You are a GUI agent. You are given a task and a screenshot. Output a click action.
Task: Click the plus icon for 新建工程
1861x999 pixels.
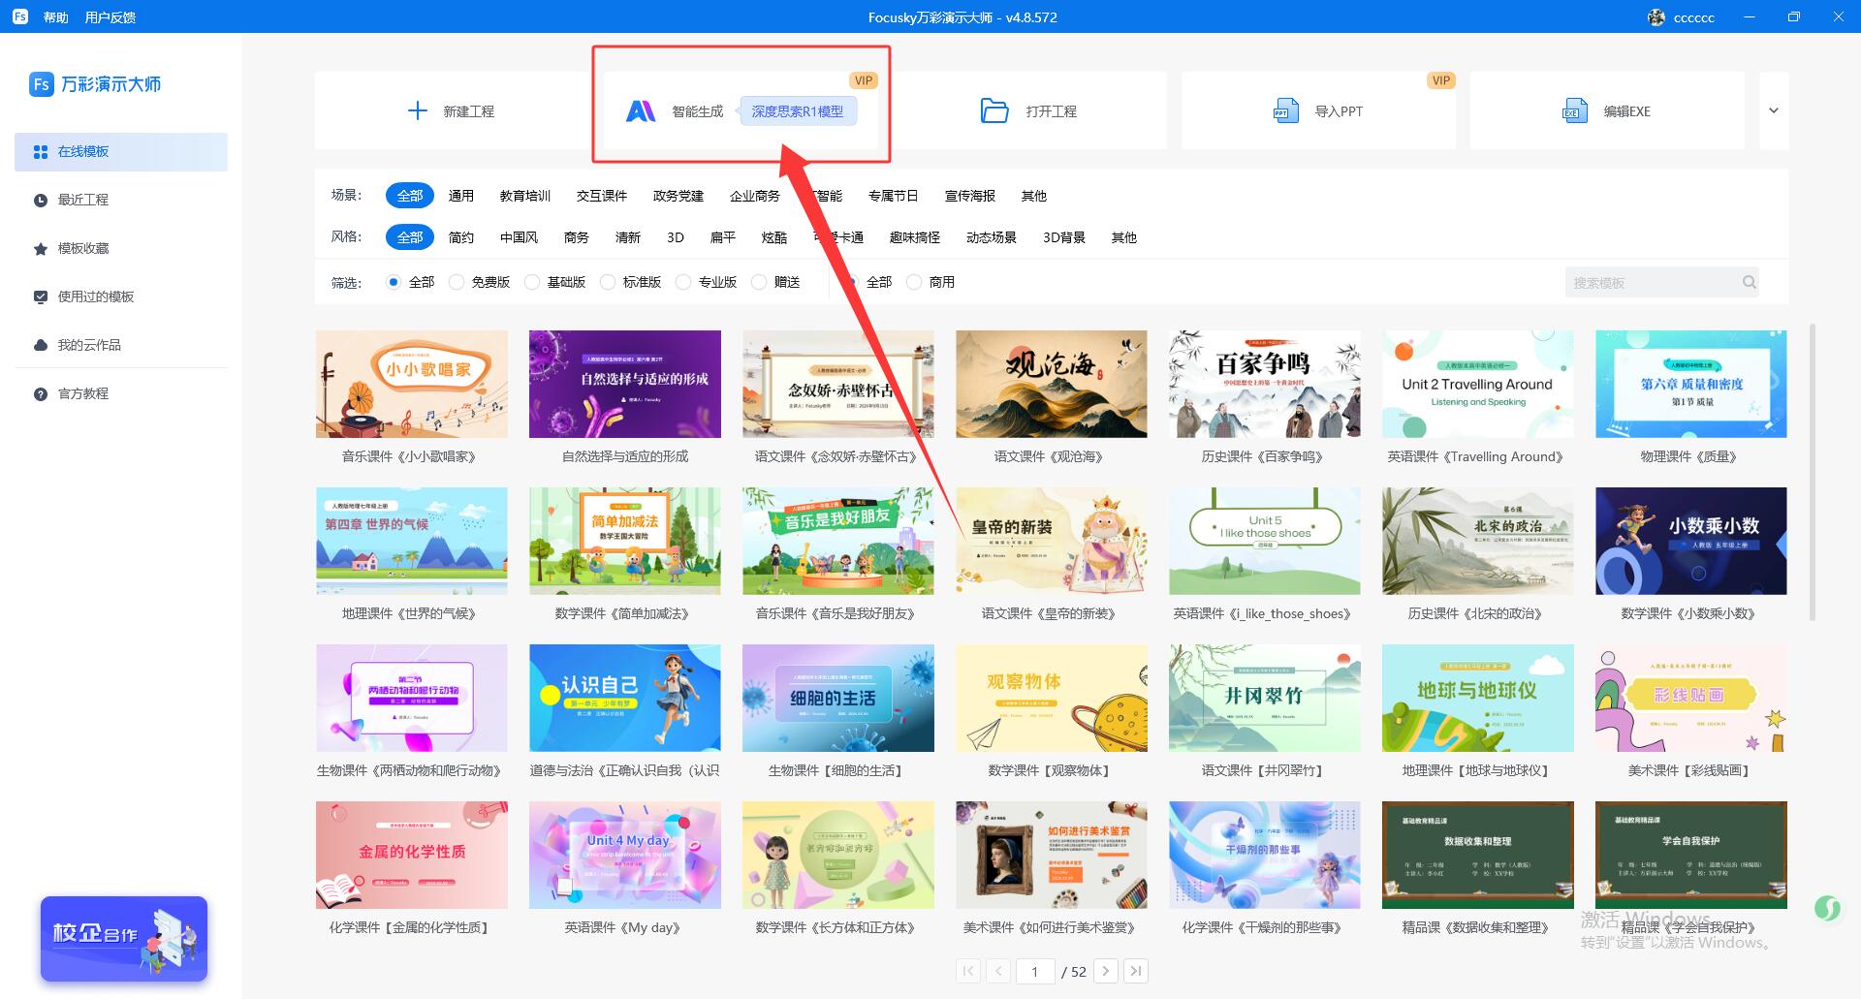[x=417, y=111]
